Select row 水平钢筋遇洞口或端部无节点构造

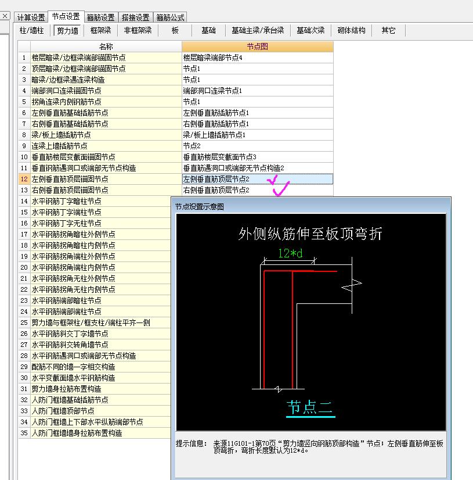coord(100,356)
